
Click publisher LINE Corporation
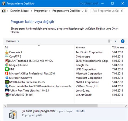tap(86, 69)
